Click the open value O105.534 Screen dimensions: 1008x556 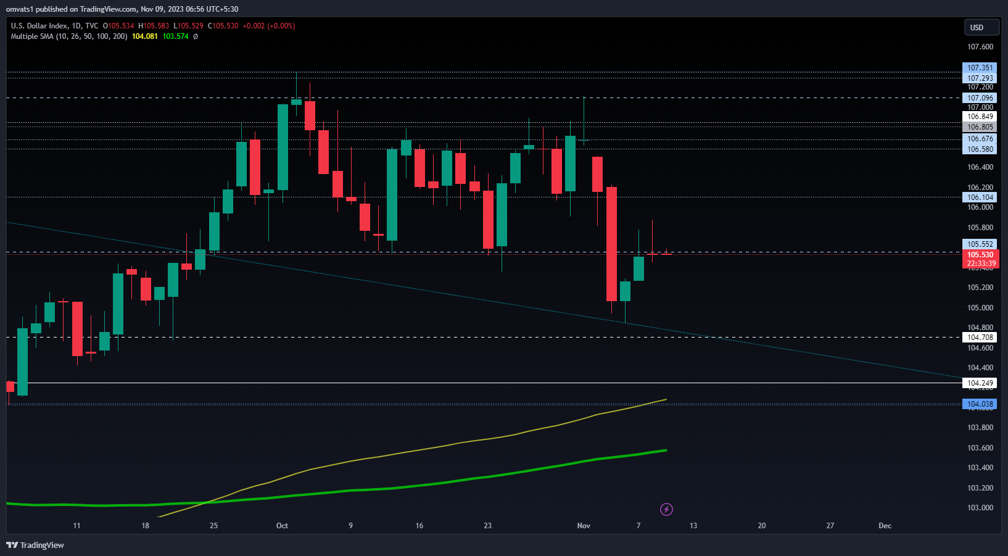coord(118,26)
